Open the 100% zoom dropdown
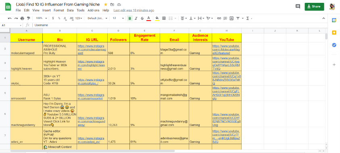 [x=42, y=19]
